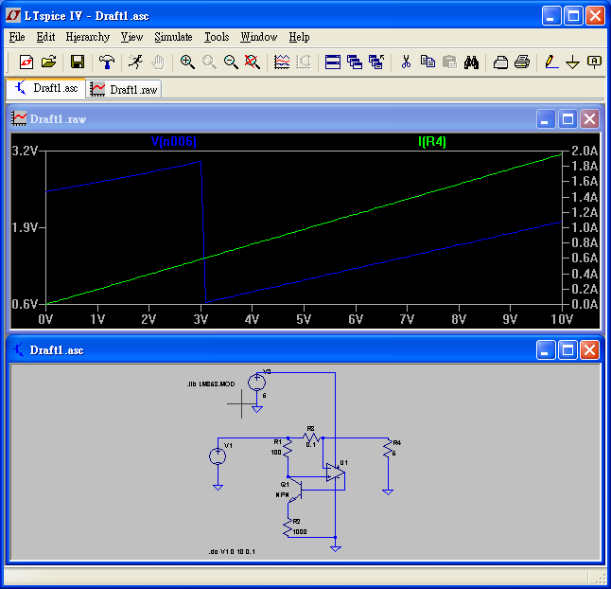Click the .lib directive text
This screenshot has width=611, height=589.
[211, 384]
